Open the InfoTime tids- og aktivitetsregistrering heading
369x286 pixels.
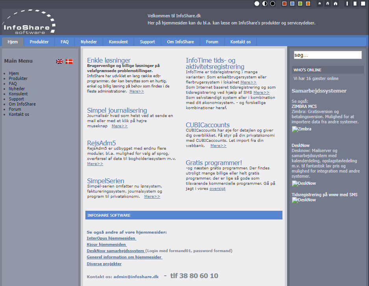click(215, 63)
